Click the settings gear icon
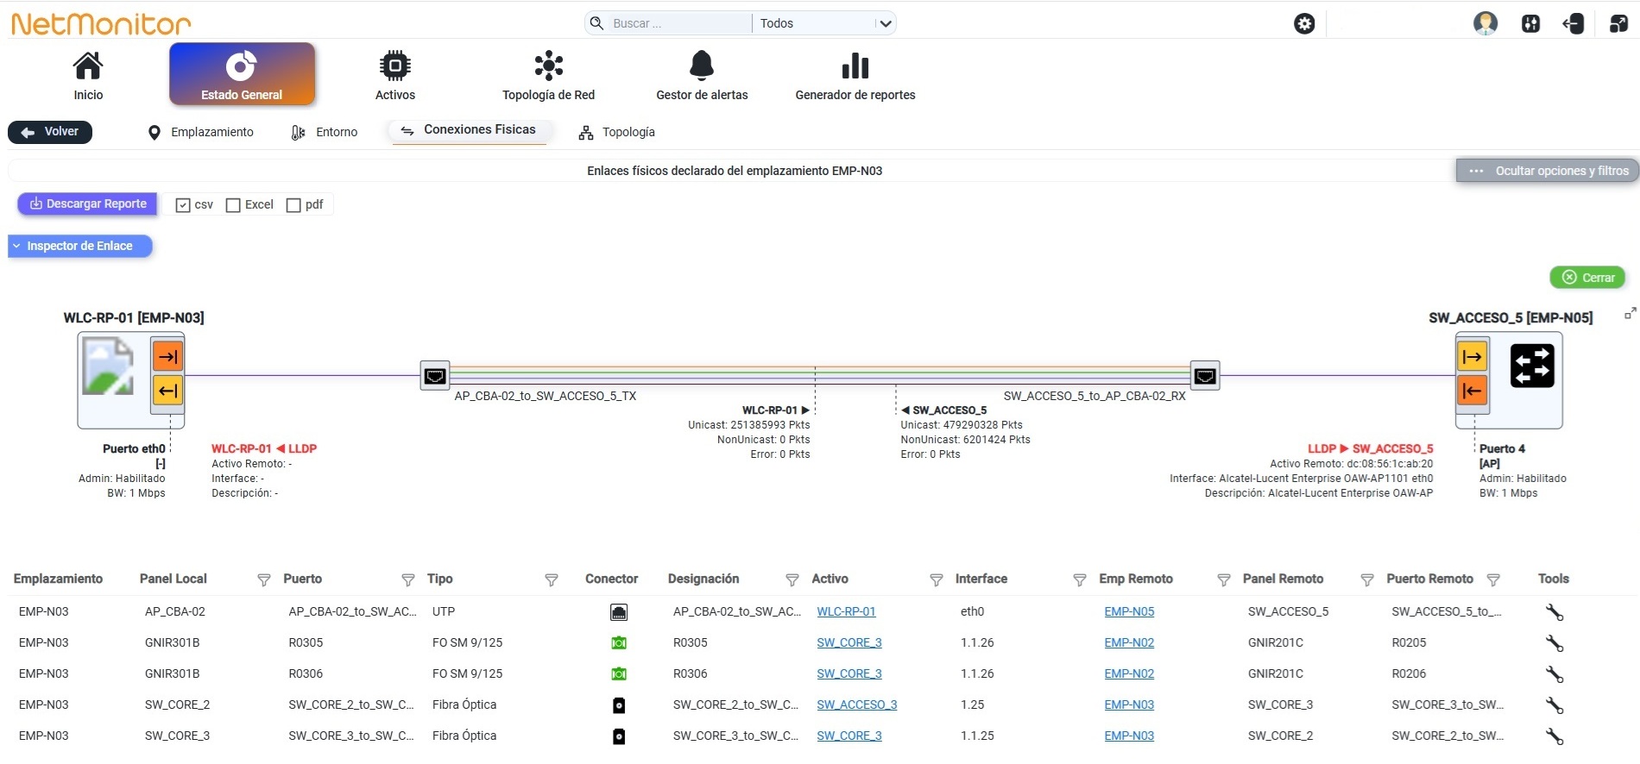Screen dimensions: 1640x764 click(x=1304, y=24)
